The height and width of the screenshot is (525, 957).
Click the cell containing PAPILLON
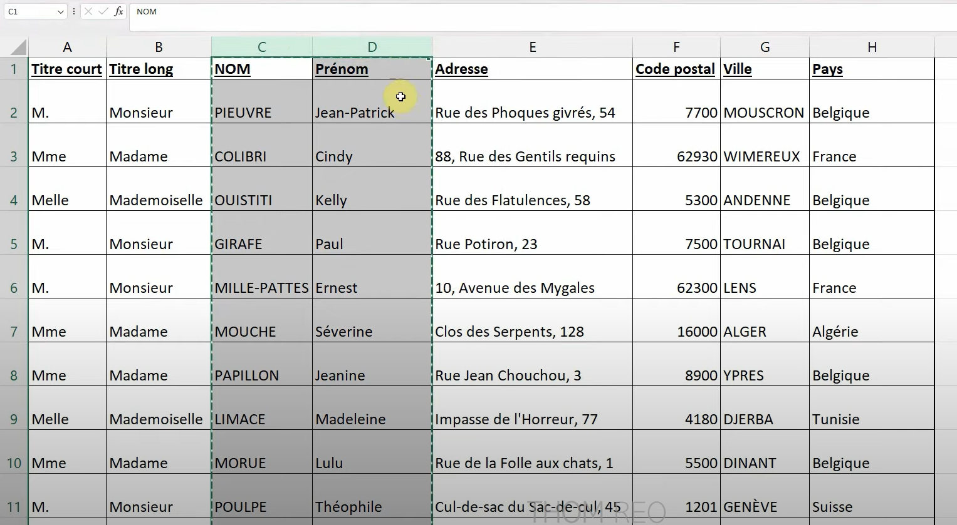tap(262, 364)
